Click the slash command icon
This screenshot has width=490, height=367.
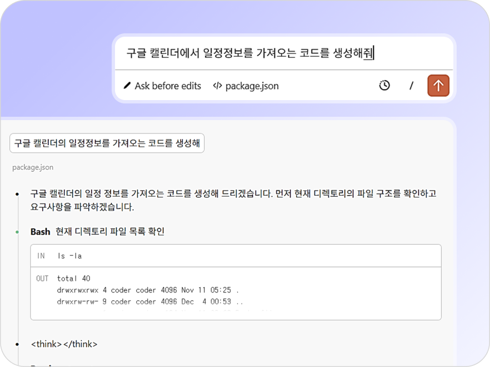pos(411,86)
